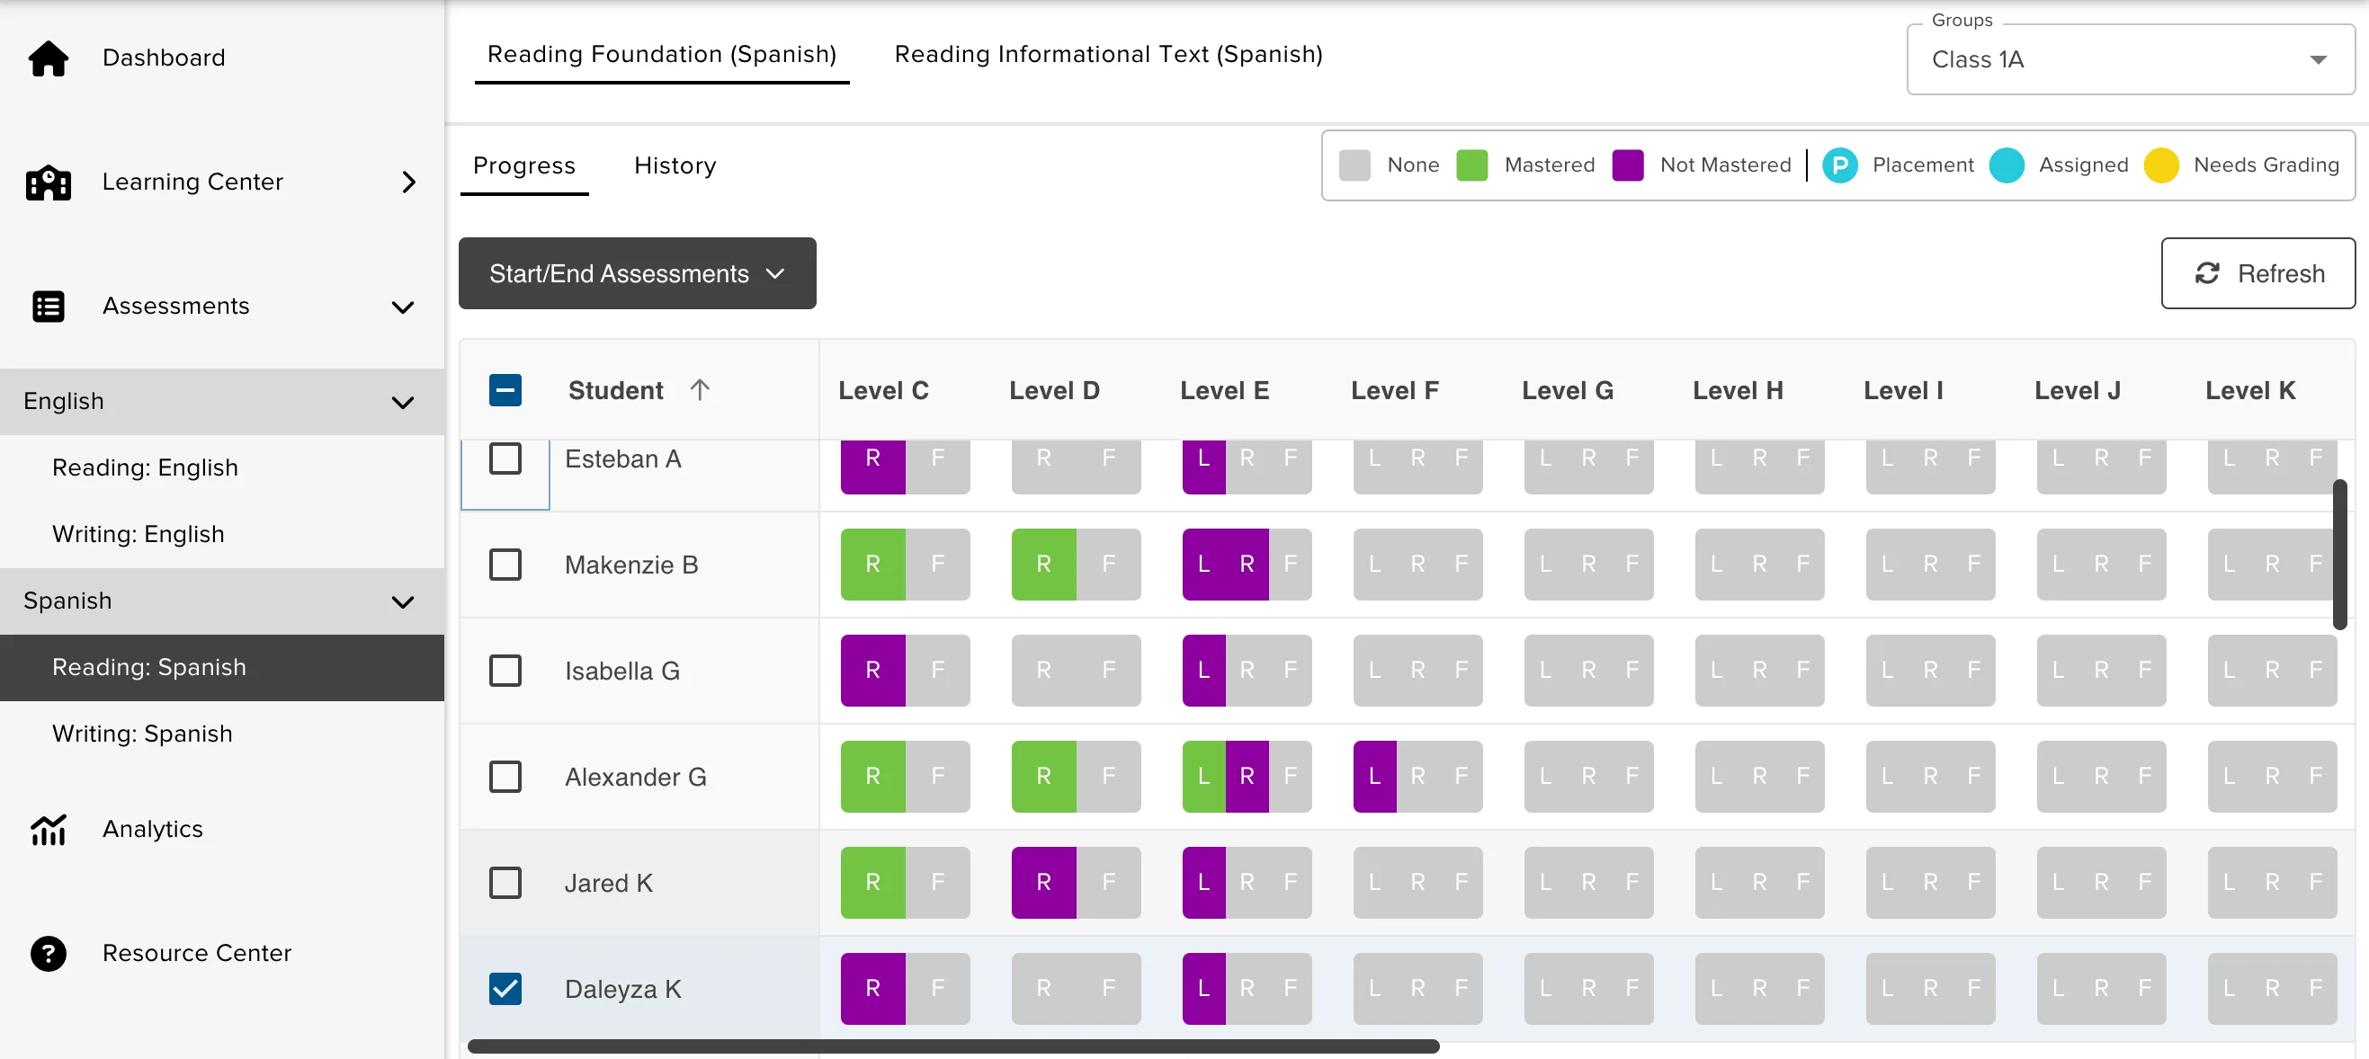The width and height of the screenshot is (2369, 1059).
Task: Click Makenzie B Level G R block
Action: (x=1589, y=565)
